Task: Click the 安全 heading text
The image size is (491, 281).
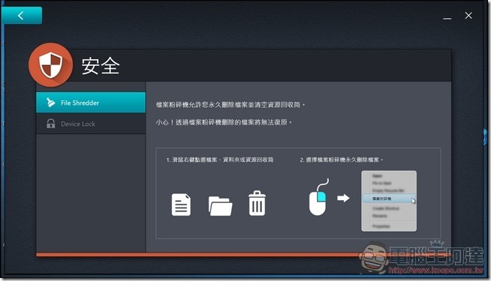Action: point(101,66)
